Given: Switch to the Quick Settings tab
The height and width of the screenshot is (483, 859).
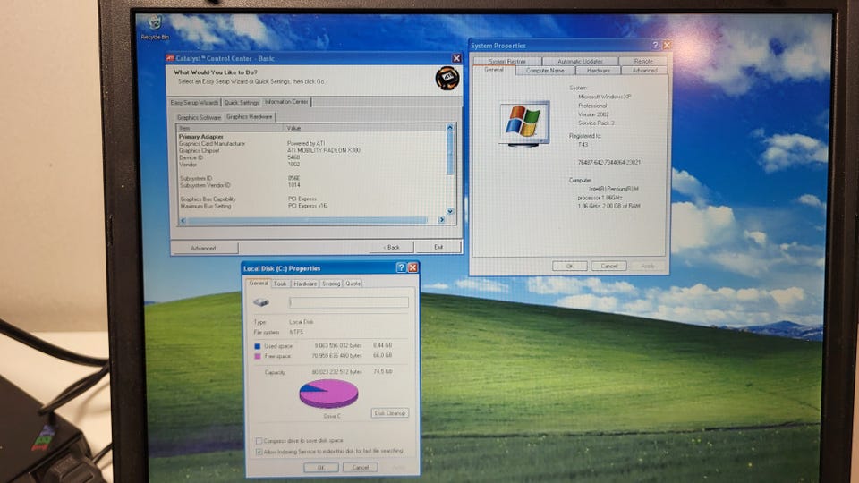Looking at the screenshot, I should tap(241, 102).
